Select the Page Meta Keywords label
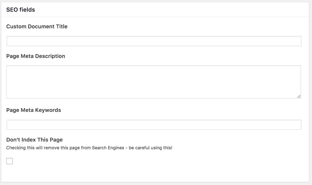 click(34, 110)
